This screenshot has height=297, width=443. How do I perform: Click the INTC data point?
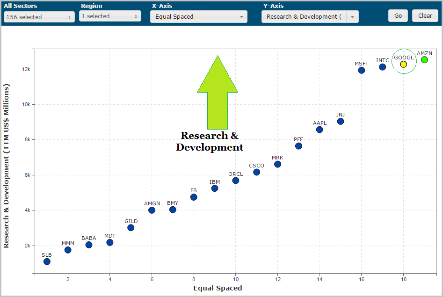pyautogui.click(x=383, y=67)
